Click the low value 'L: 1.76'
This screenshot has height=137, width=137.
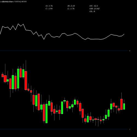[71, 9]
